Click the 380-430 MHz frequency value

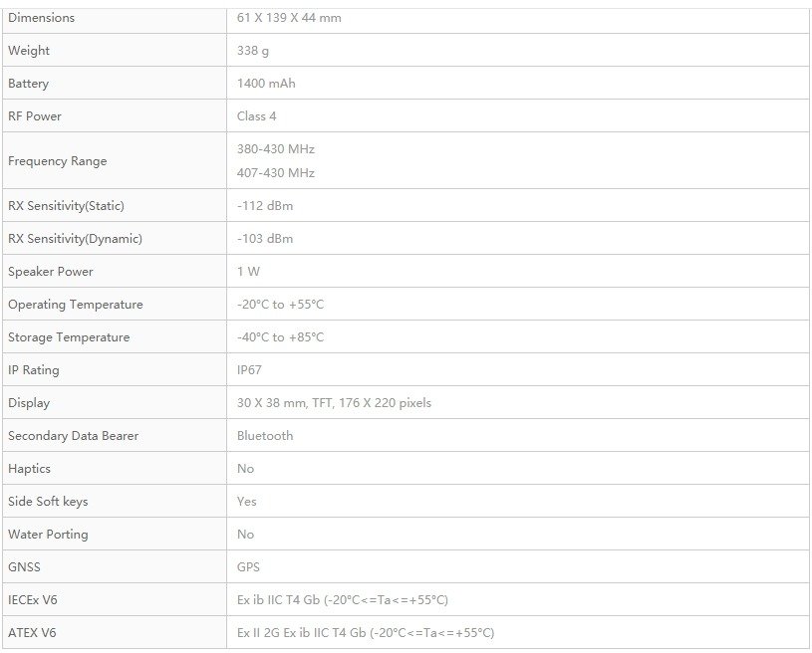click(276, 149)
